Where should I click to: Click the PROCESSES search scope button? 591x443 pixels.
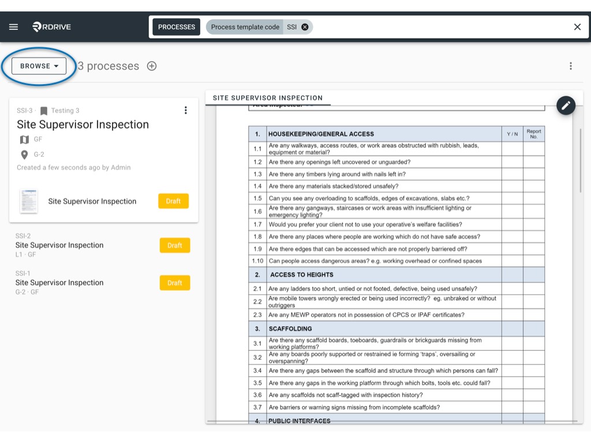pyautogui.click(x=177, y=27)
